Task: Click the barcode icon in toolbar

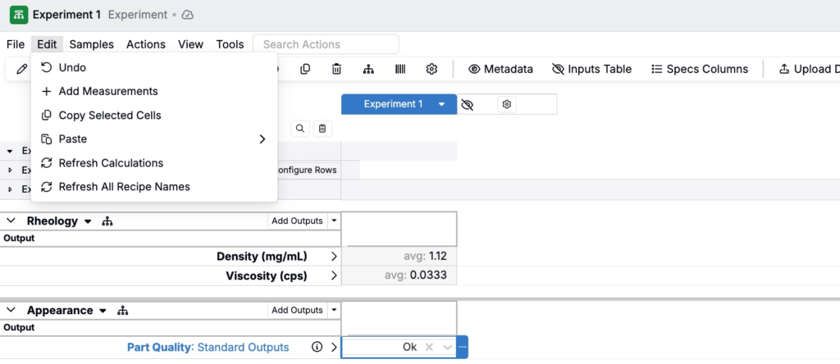Action: [x=399, y=70]
